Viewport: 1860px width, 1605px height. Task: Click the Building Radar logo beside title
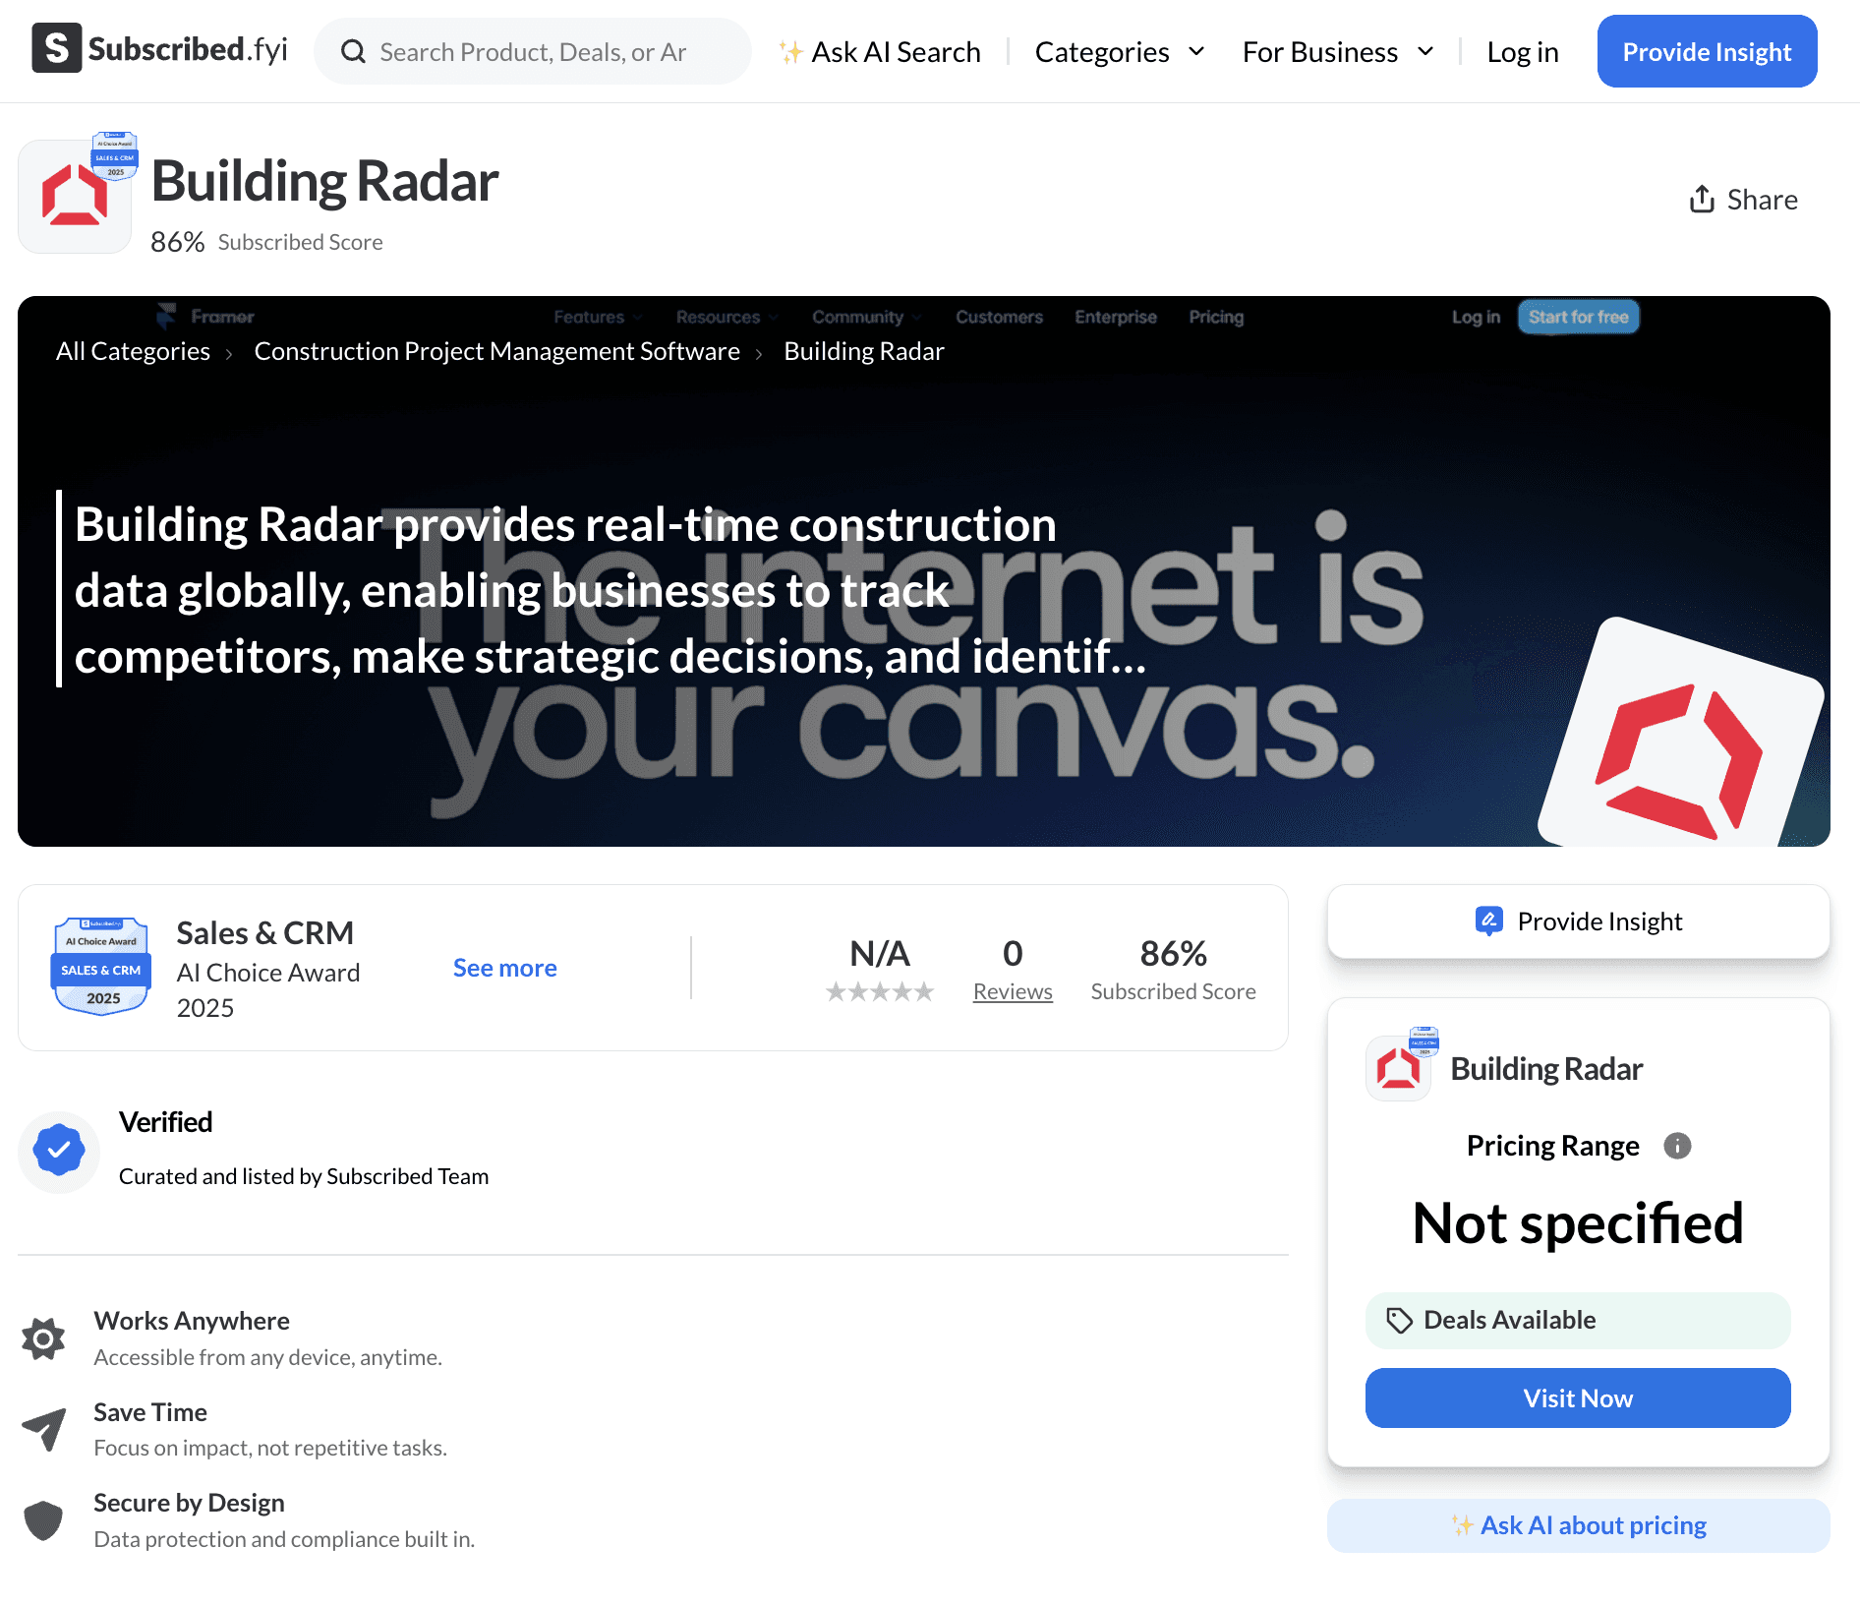click(75, 196)
